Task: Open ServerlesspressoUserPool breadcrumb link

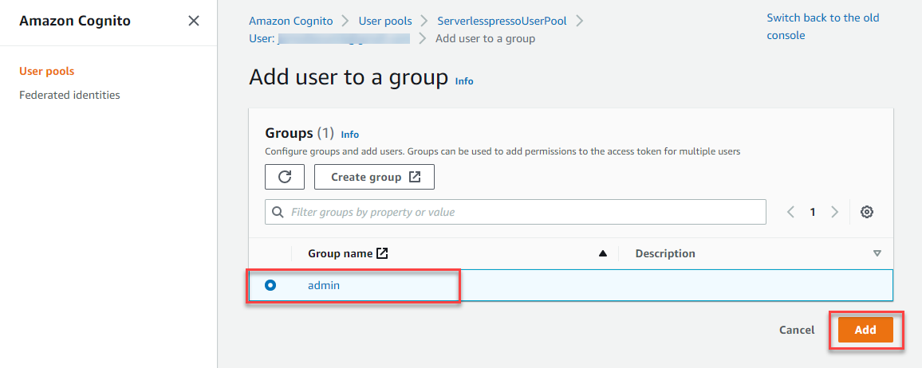Action: [502, 22]
